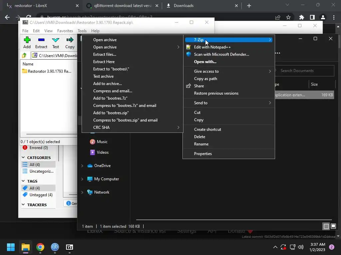Click the Extract icon in 7-Zip toolbar
Screen dimensions: 341x255
41,40
